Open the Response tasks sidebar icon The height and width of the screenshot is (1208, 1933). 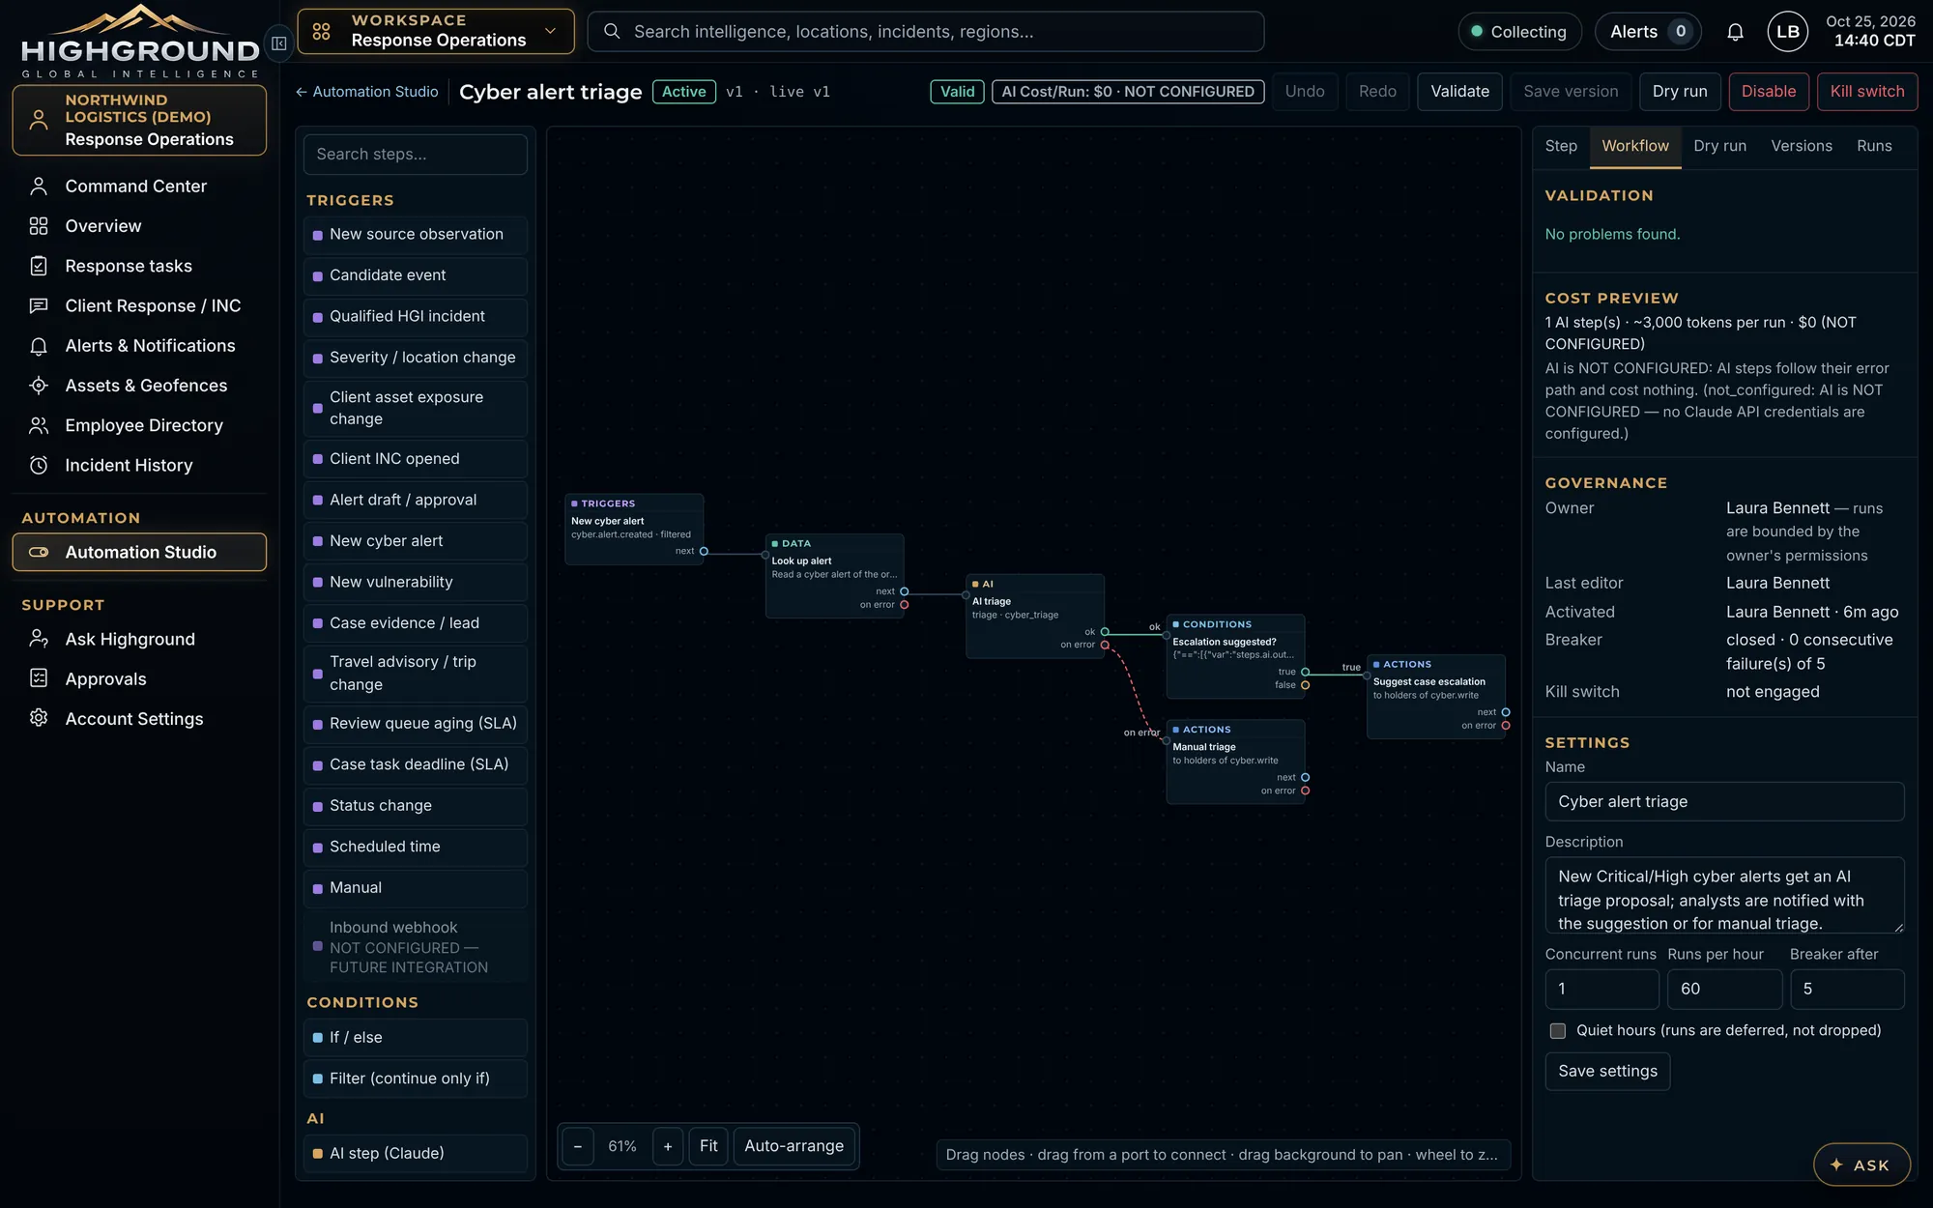coord(39,266)
